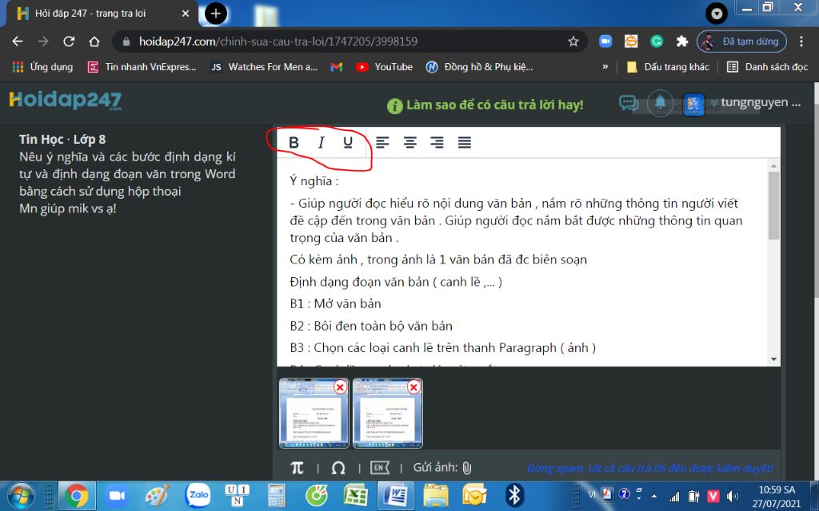Click the Hoidap247 logo
819x511 pixels.
[66, 100]
